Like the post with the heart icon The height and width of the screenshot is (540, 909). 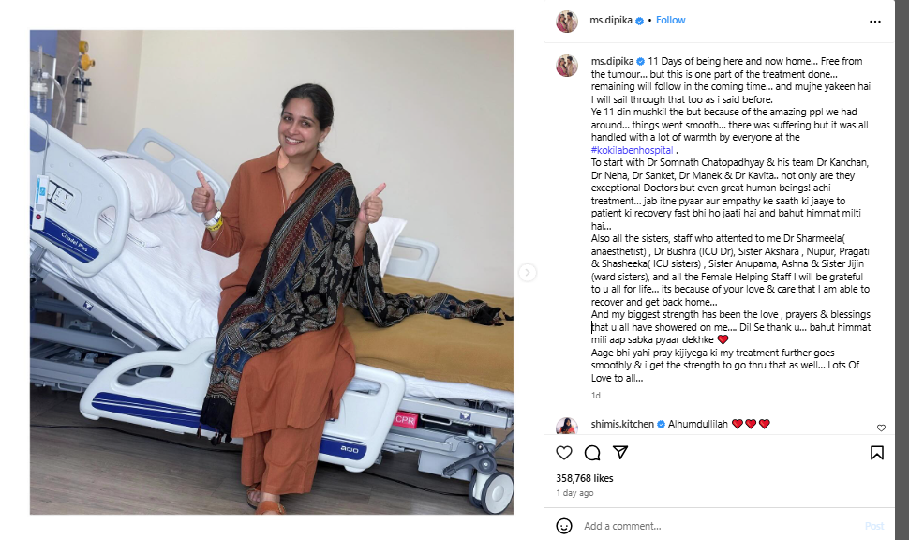pos(564,453)
